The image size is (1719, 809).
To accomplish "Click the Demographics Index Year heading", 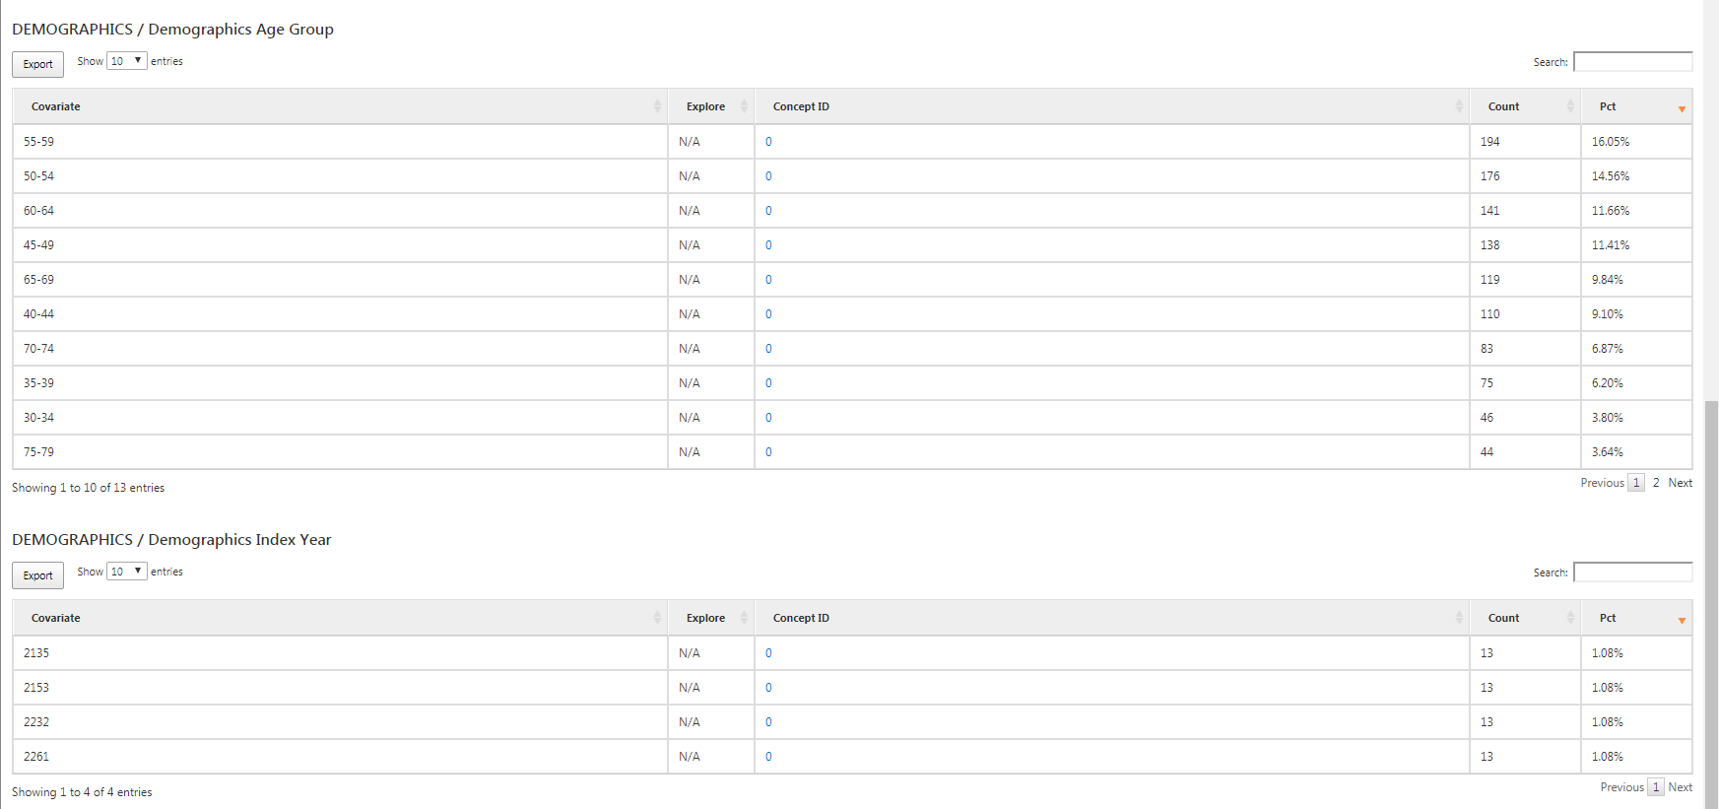I will 171,540.
